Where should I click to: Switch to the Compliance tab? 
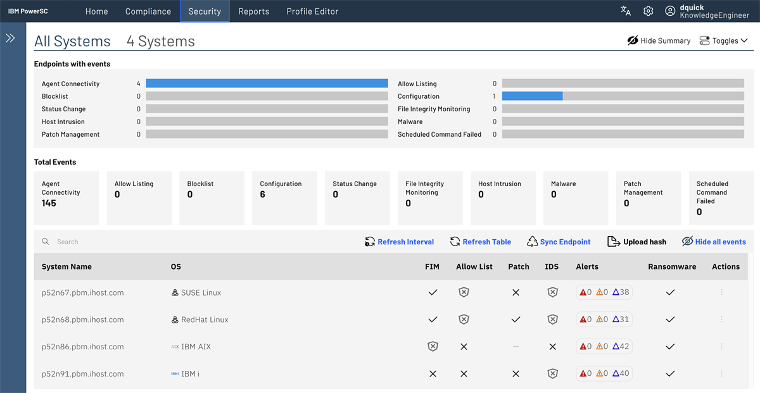tap(148, 11)
